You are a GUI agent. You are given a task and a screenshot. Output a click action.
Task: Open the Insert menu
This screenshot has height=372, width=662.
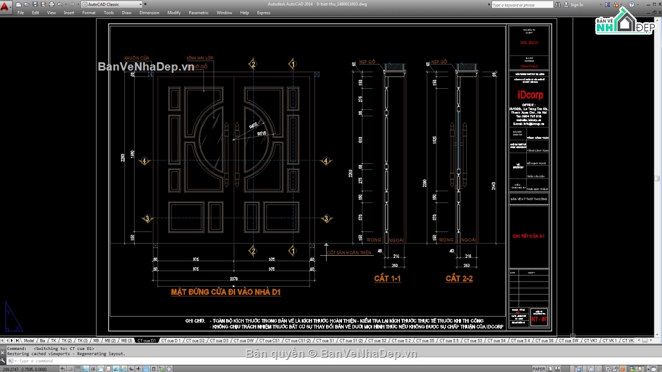click(x=69, y=13)
